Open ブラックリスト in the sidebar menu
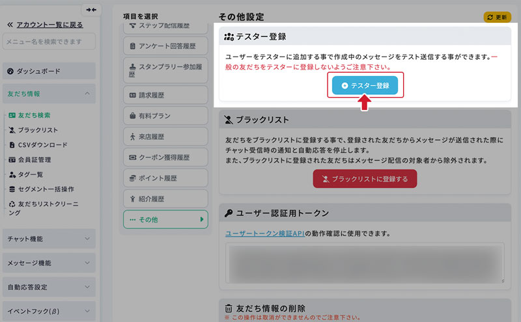Viewport: 521px width, 322px height. coord(38,130)
